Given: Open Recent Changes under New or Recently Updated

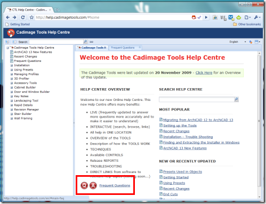Looking at the screenshot, I should [176, 189].
